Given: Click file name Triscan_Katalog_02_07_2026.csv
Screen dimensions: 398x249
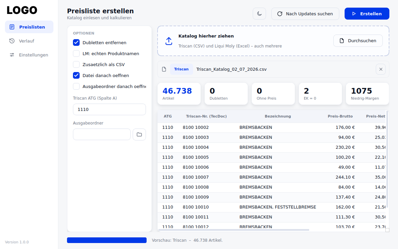Looking at the screenshot, I should pos(232,69).
